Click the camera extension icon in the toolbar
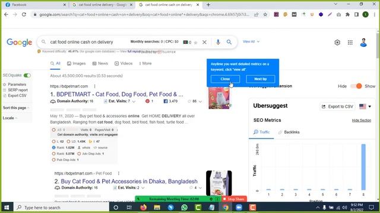The image size is (380, 213). [338, 14]
